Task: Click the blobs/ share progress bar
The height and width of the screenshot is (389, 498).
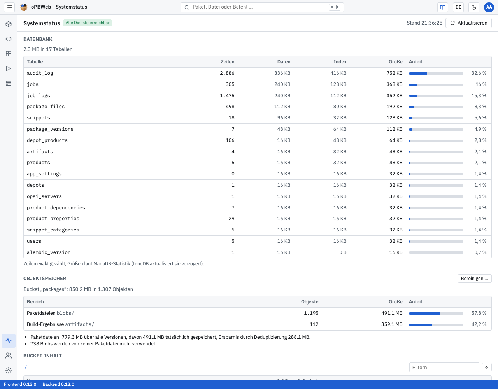Action: [436, 313]
